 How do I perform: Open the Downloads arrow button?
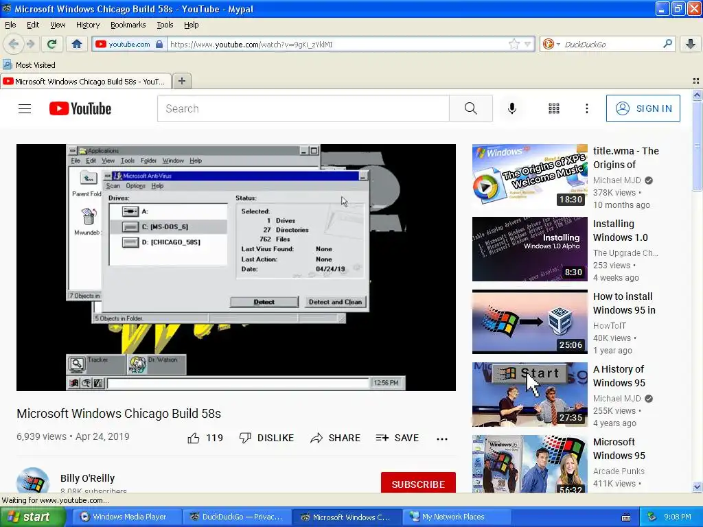[691, 44]
